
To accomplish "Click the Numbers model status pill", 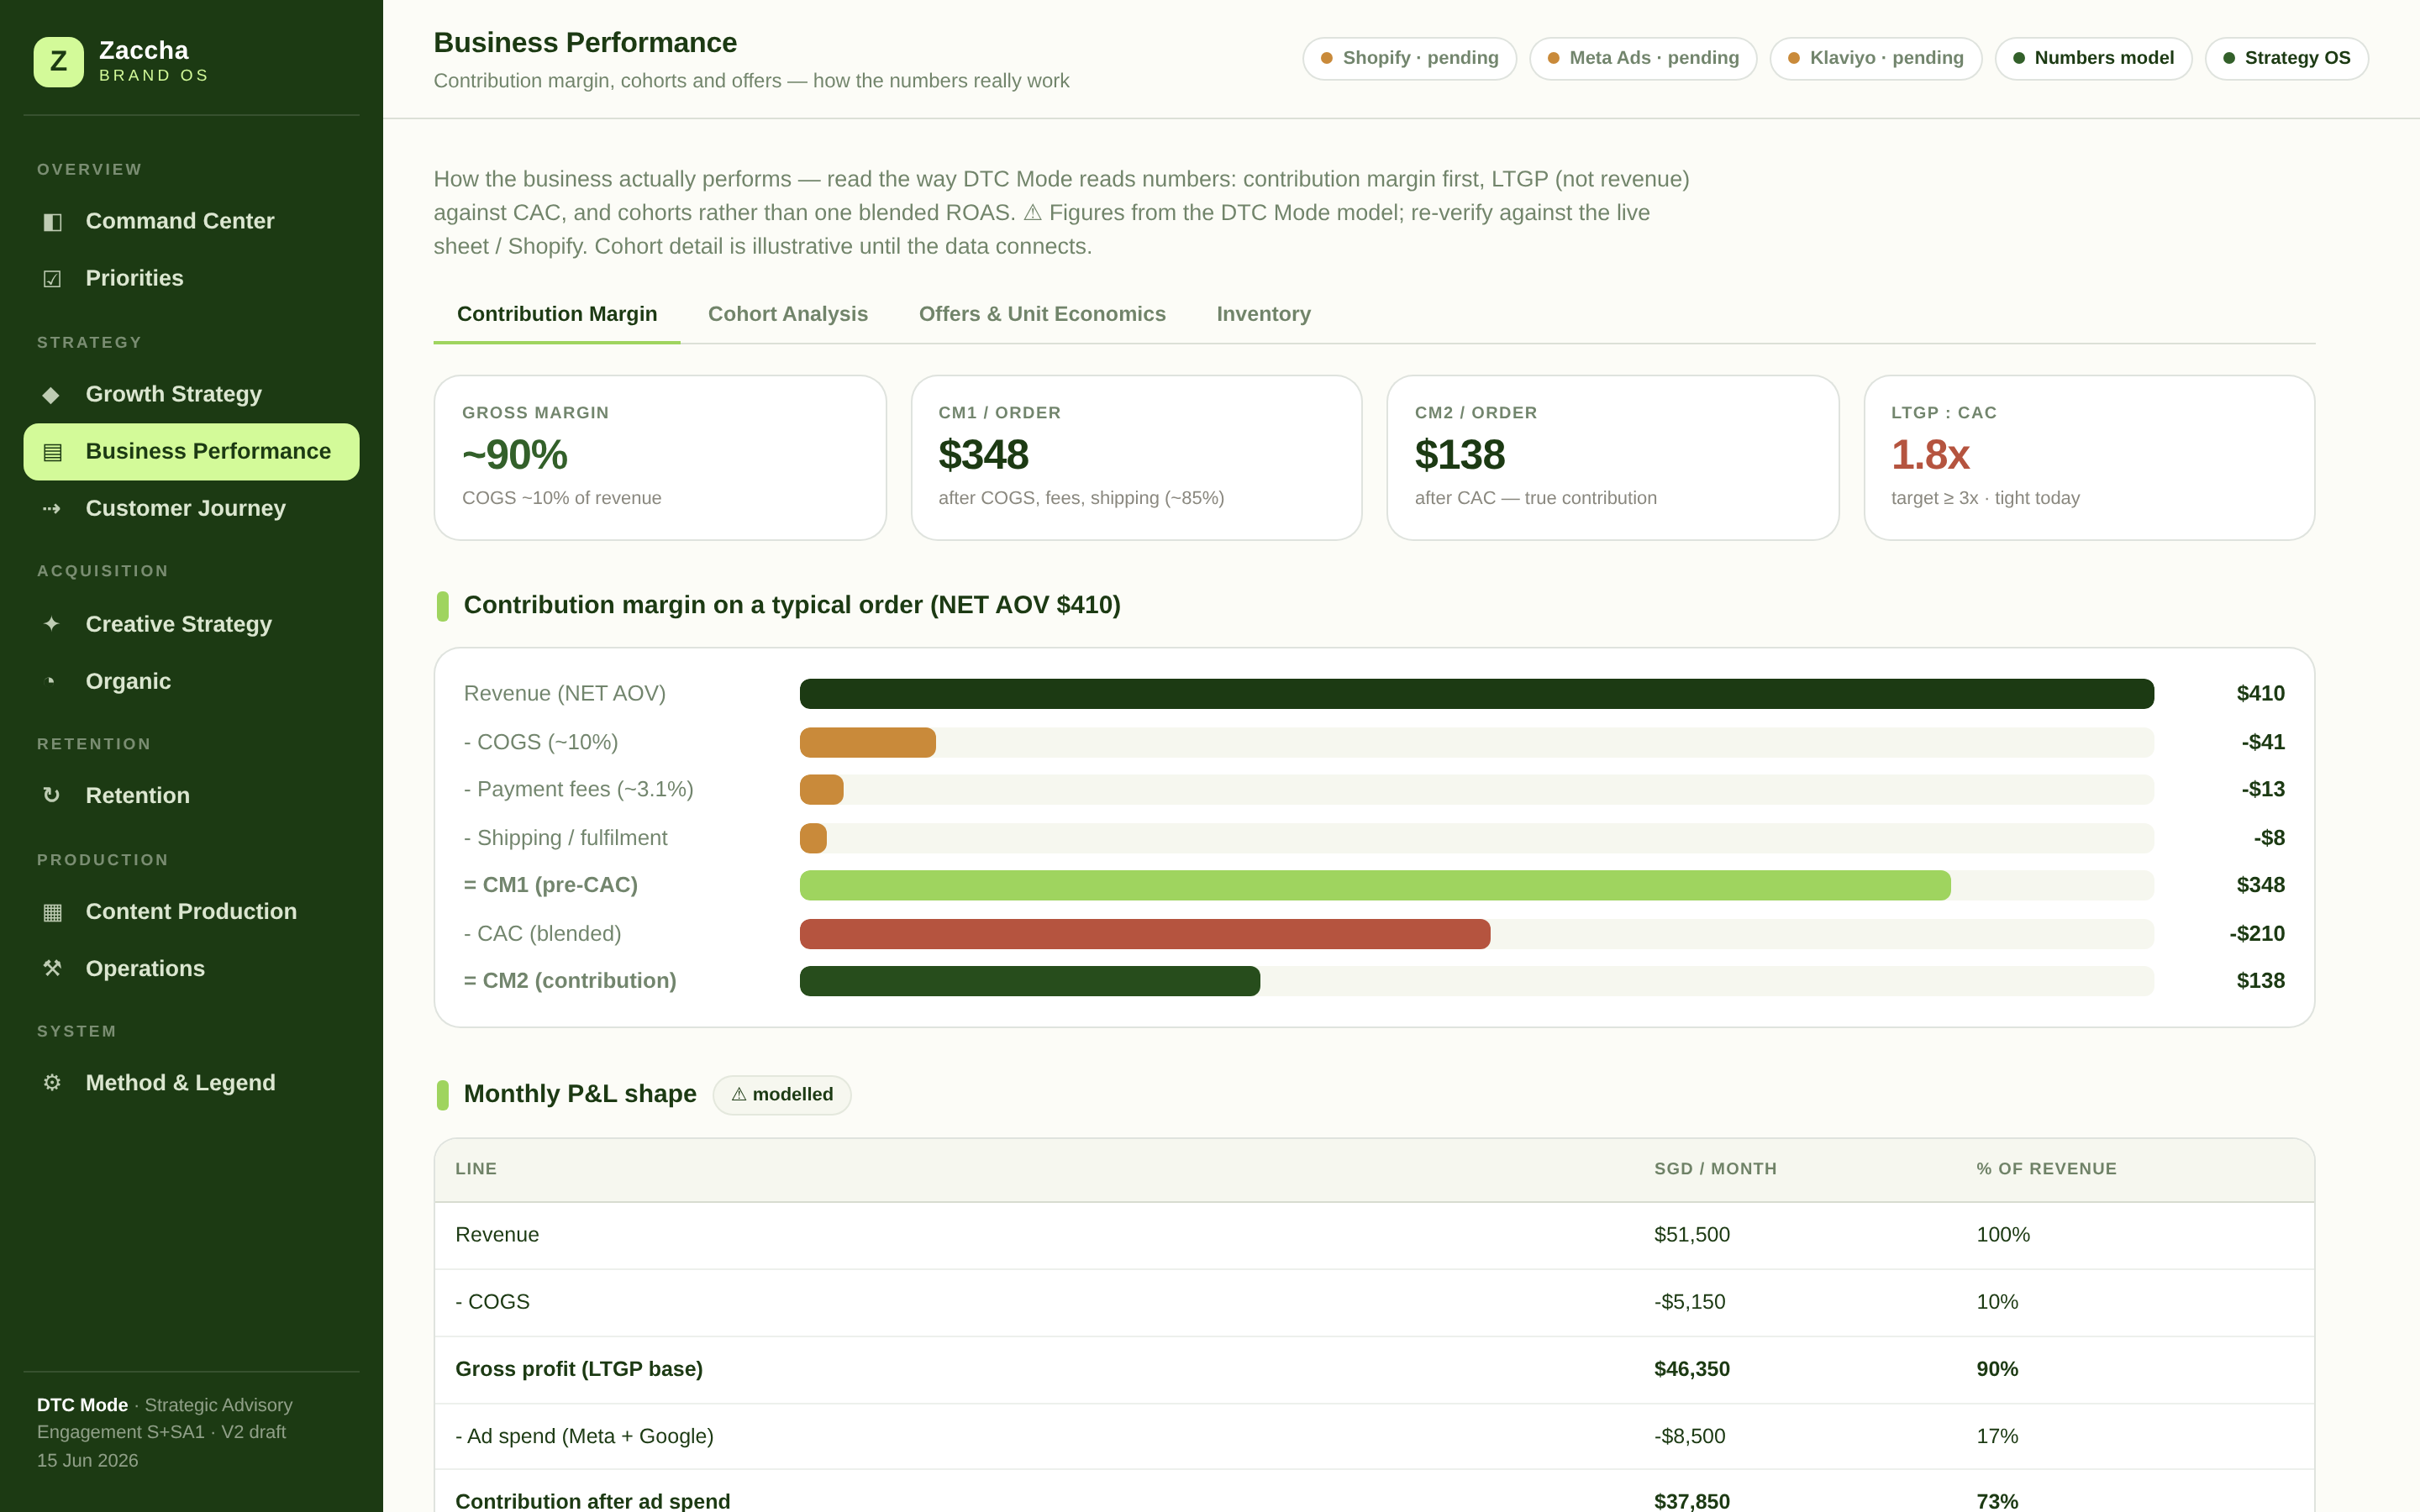I will click(2093, 58).
